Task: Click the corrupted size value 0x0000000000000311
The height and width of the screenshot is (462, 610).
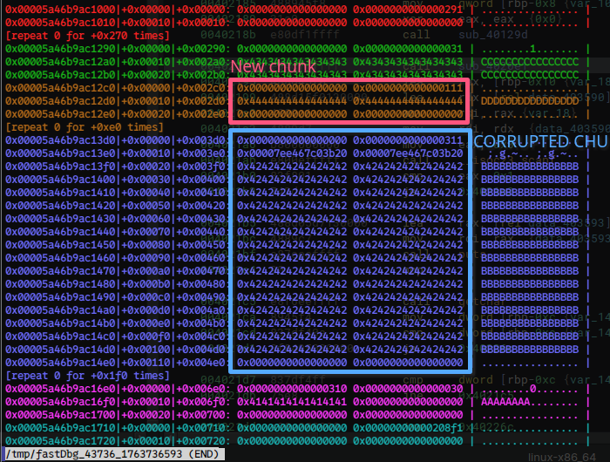Action: pos(408,140)
